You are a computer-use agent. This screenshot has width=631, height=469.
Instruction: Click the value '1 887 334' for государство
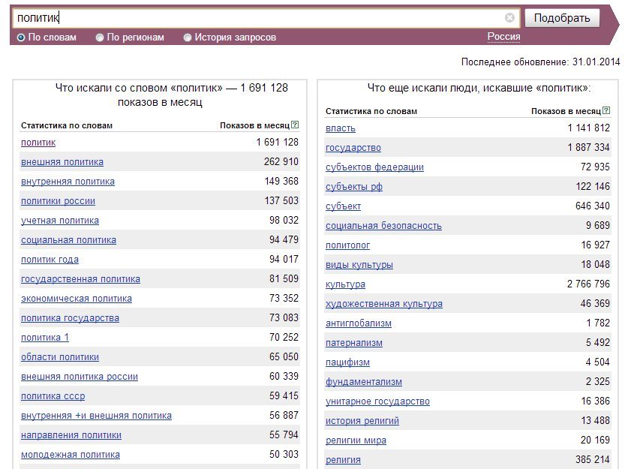tap(588, 147)
